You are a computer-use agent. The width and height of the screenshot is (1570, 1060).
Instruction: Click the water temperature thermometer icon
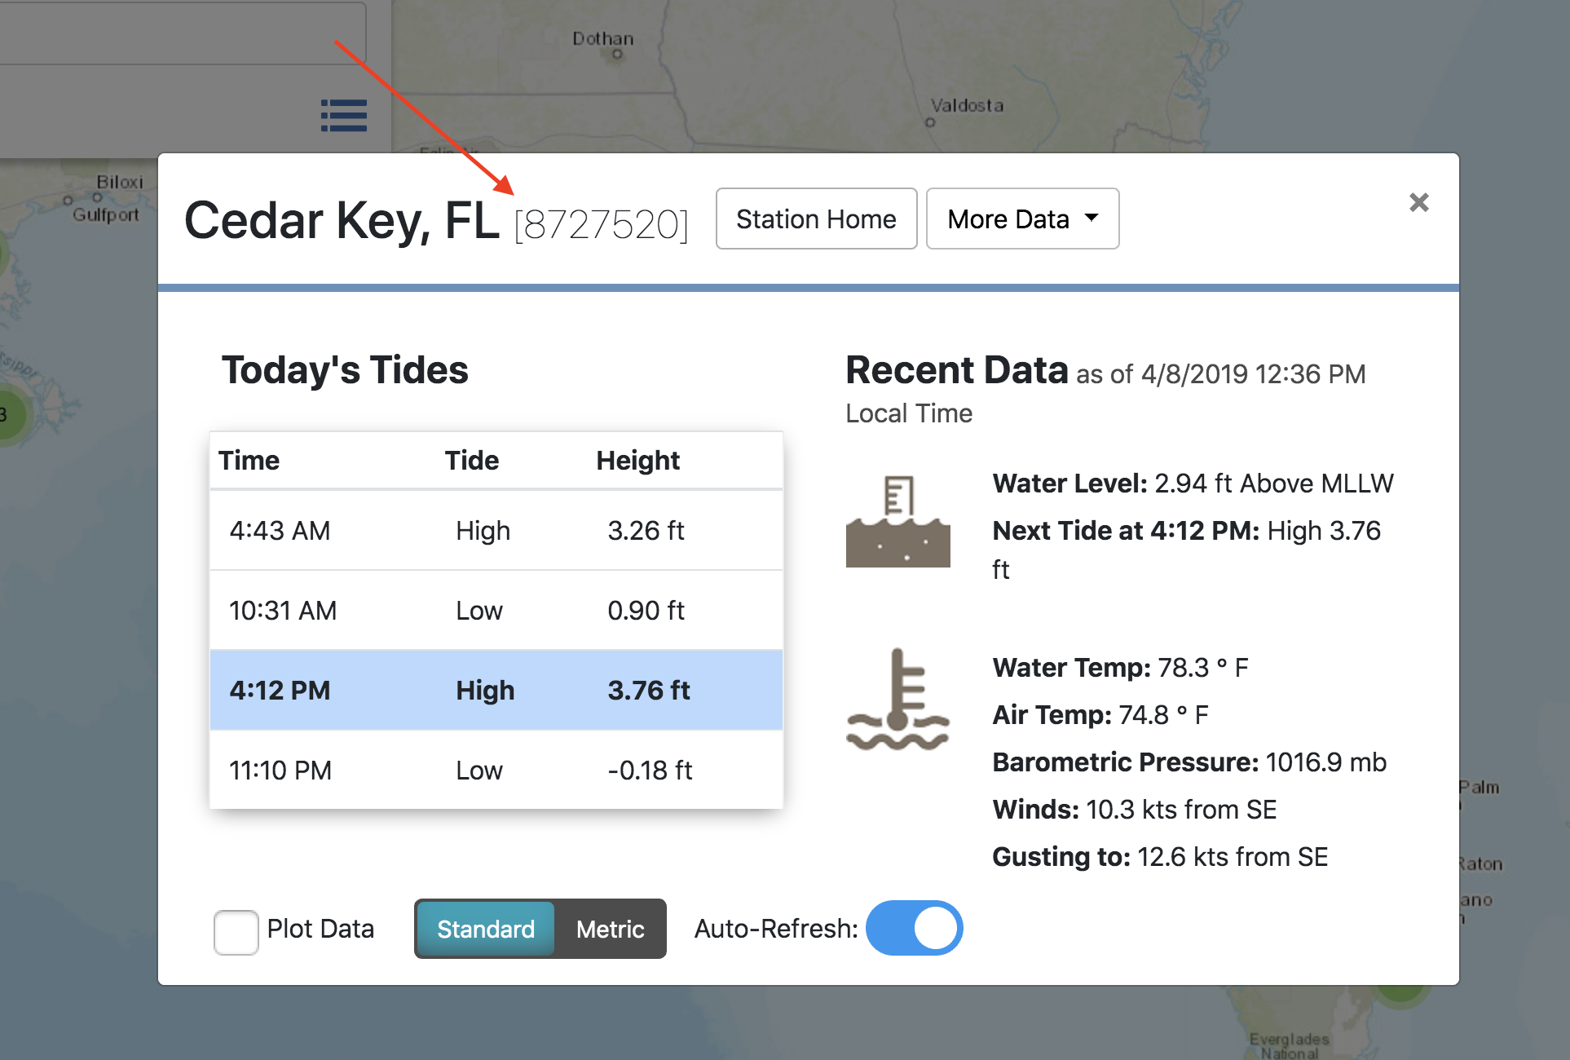(x=897, y=700)
